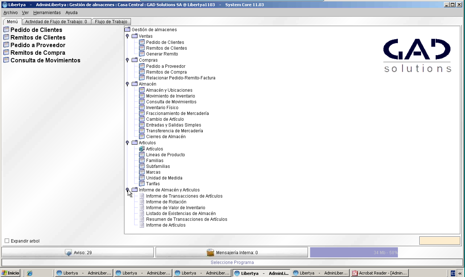Click the report icon beside Informe de Valor de Inventario
This screenshot has width=465, height=277.
[x=142, y=208]
